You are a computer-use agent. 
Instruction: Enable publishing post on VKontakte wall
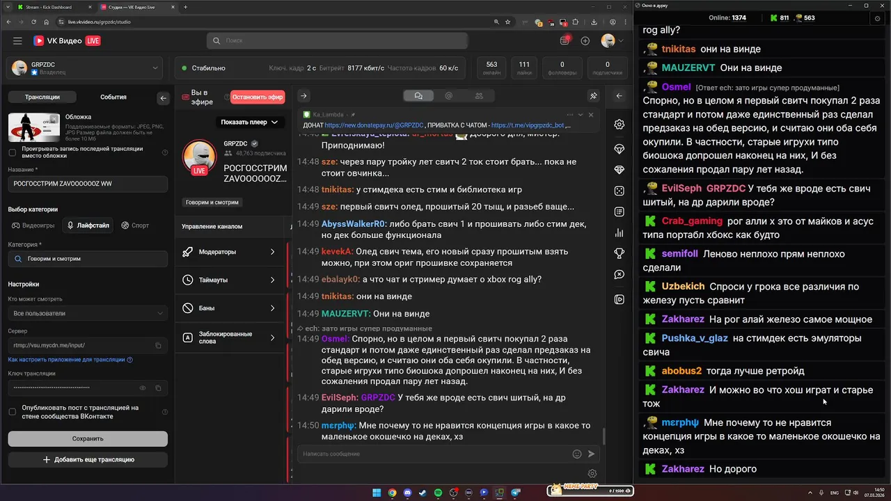[x=12, y=412]
